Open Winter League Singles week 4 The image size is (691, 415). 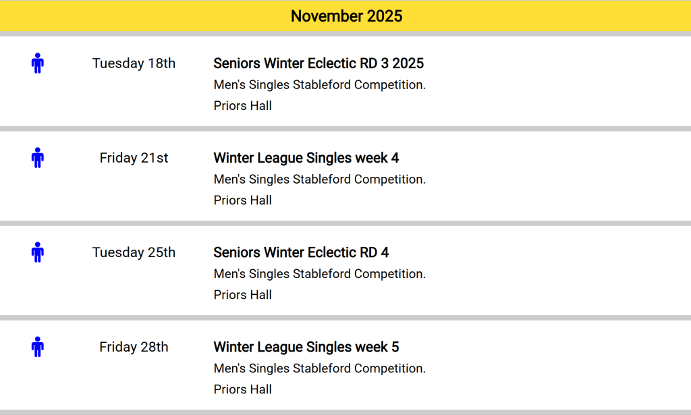(x=306, y=158)
